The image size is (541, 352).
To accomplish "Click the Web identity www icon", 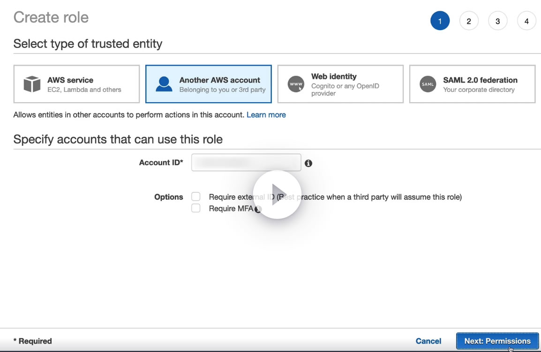I will [x=296, y=84].
